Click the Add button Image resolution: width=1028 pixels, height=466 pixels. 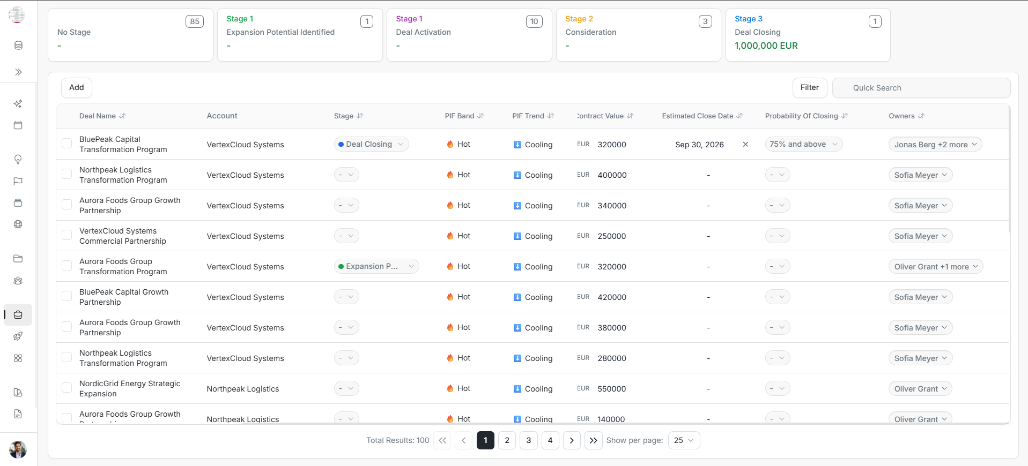(77, 88)
